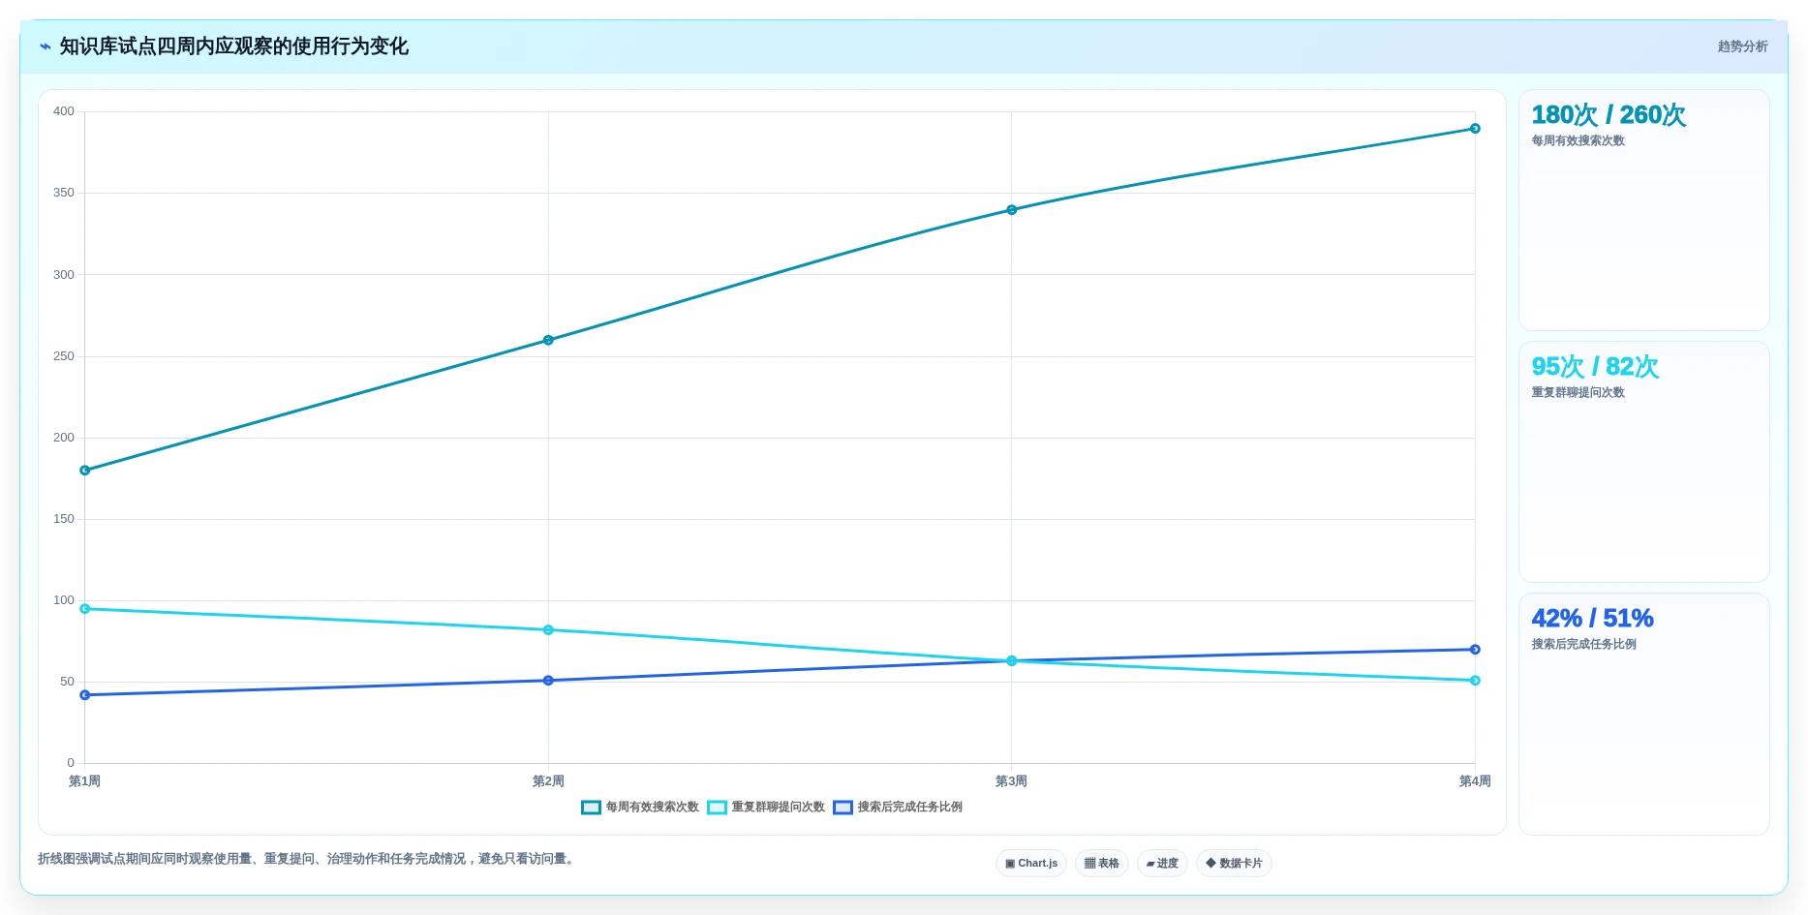This screenshot has width=1808, height=915.
Task: Select the 第2周 point on the 搜索后完成任务比例 line
Action: (548, 681)
